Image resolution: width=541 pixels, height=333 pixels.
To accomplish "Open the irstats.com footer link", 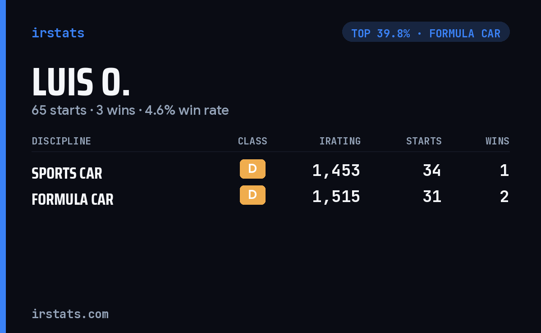I will pyautogui.click(x=70, y=314).
